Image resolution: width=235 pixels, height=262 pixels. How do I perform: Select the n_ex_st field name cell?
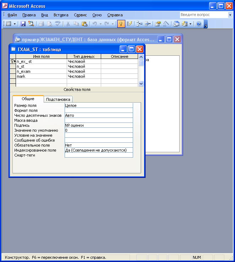coord(41,61)
